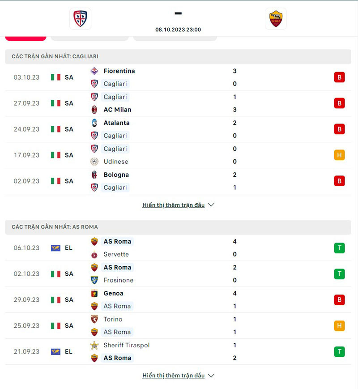Click the Italy flag icon beside 03.10.23
The height and width of the screenshot is (389, 358).
coord(56,77)
